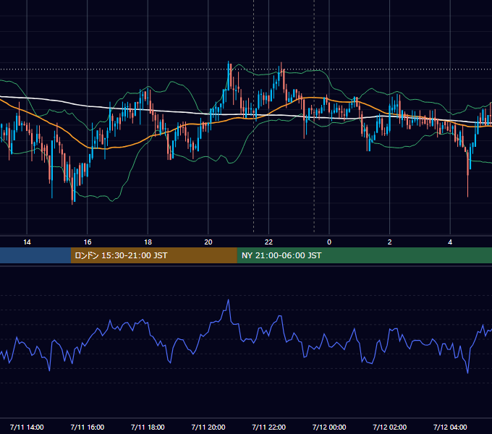This screenshot has height=434, width=492.
Task: Click the 7/11 16:00 date label
Action: (88, 427)
